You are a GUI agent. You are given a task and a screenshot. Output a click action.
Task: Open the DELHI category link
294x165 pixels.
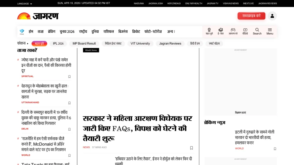(25, 129)
